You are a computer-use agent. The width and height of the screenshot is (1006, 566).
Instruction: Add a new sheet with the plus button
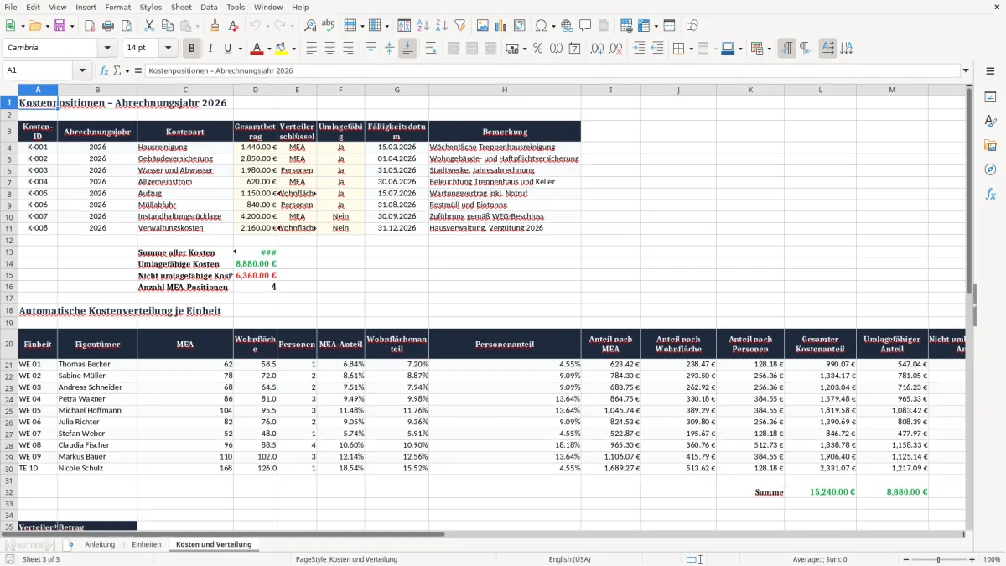(x=70, y=544)
